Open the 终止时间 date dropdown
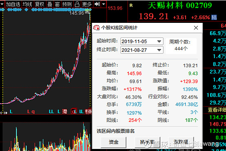The image size is (226, 151). (x=159, y=50)
